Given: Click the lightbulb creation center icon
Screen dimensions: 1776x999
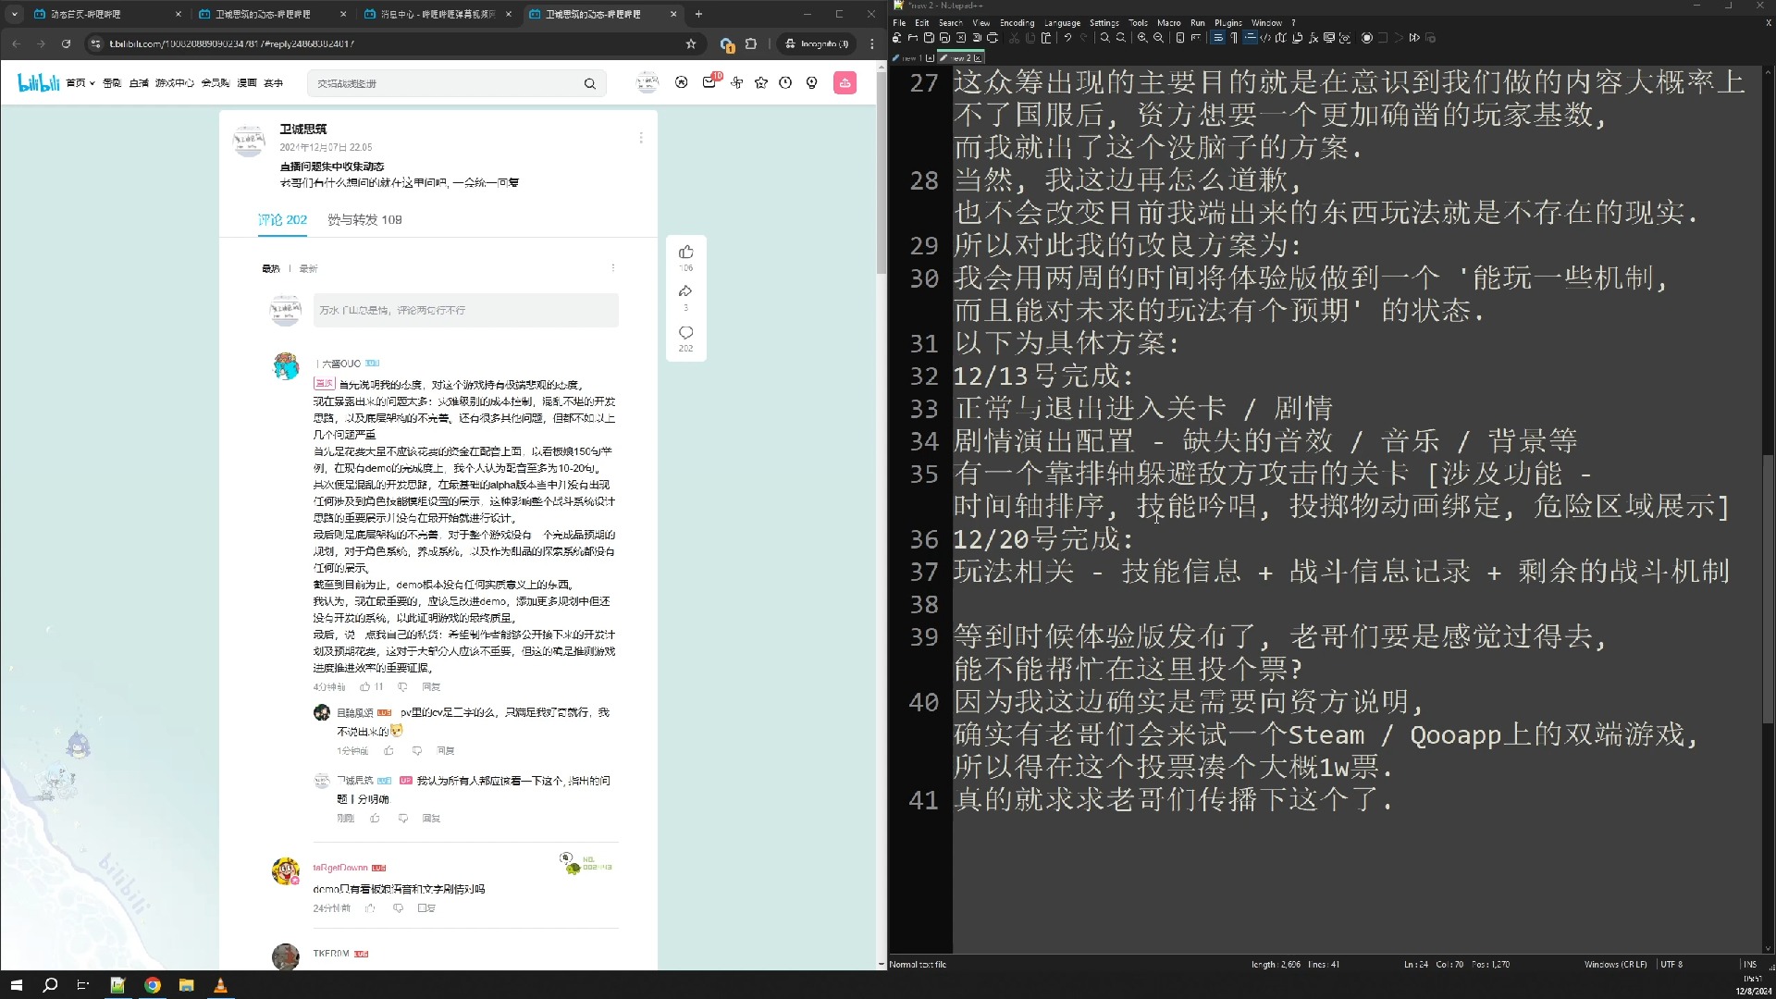Looking at the screenshot, I should point(811,82).
